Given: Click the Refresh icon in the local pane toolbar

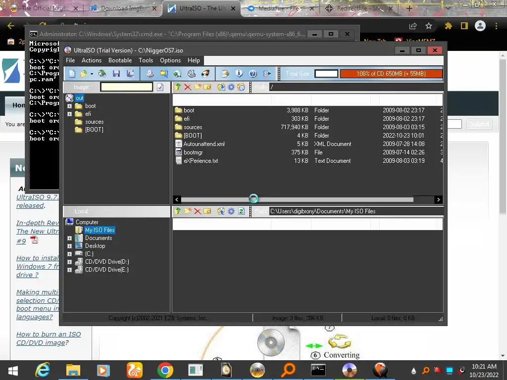Looking at the screenshot, I should pos(241,211).
